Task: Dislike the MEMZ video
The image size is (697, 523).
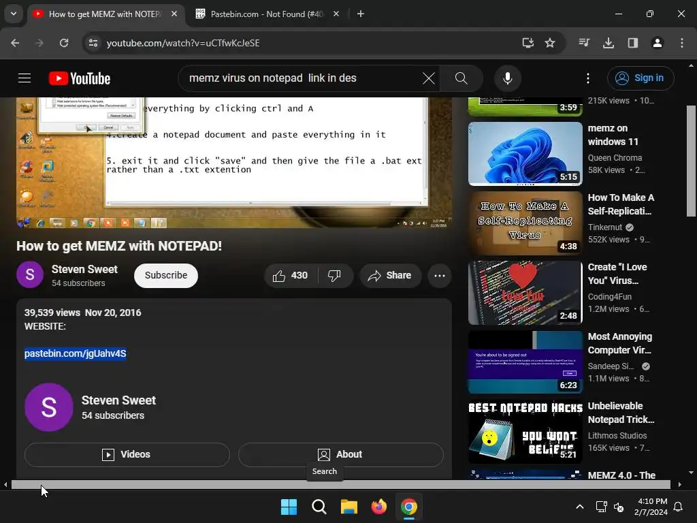Action: click(x=334, y=276)
